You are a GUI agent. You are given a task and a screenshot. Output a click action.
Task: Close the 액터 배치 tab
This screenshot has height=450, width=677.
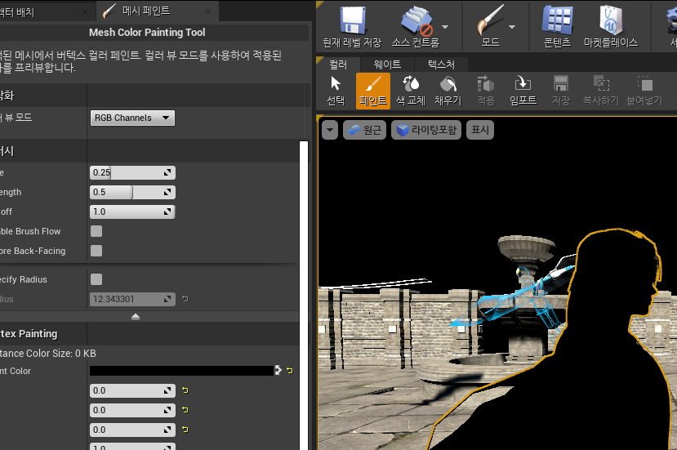point(85,12)
